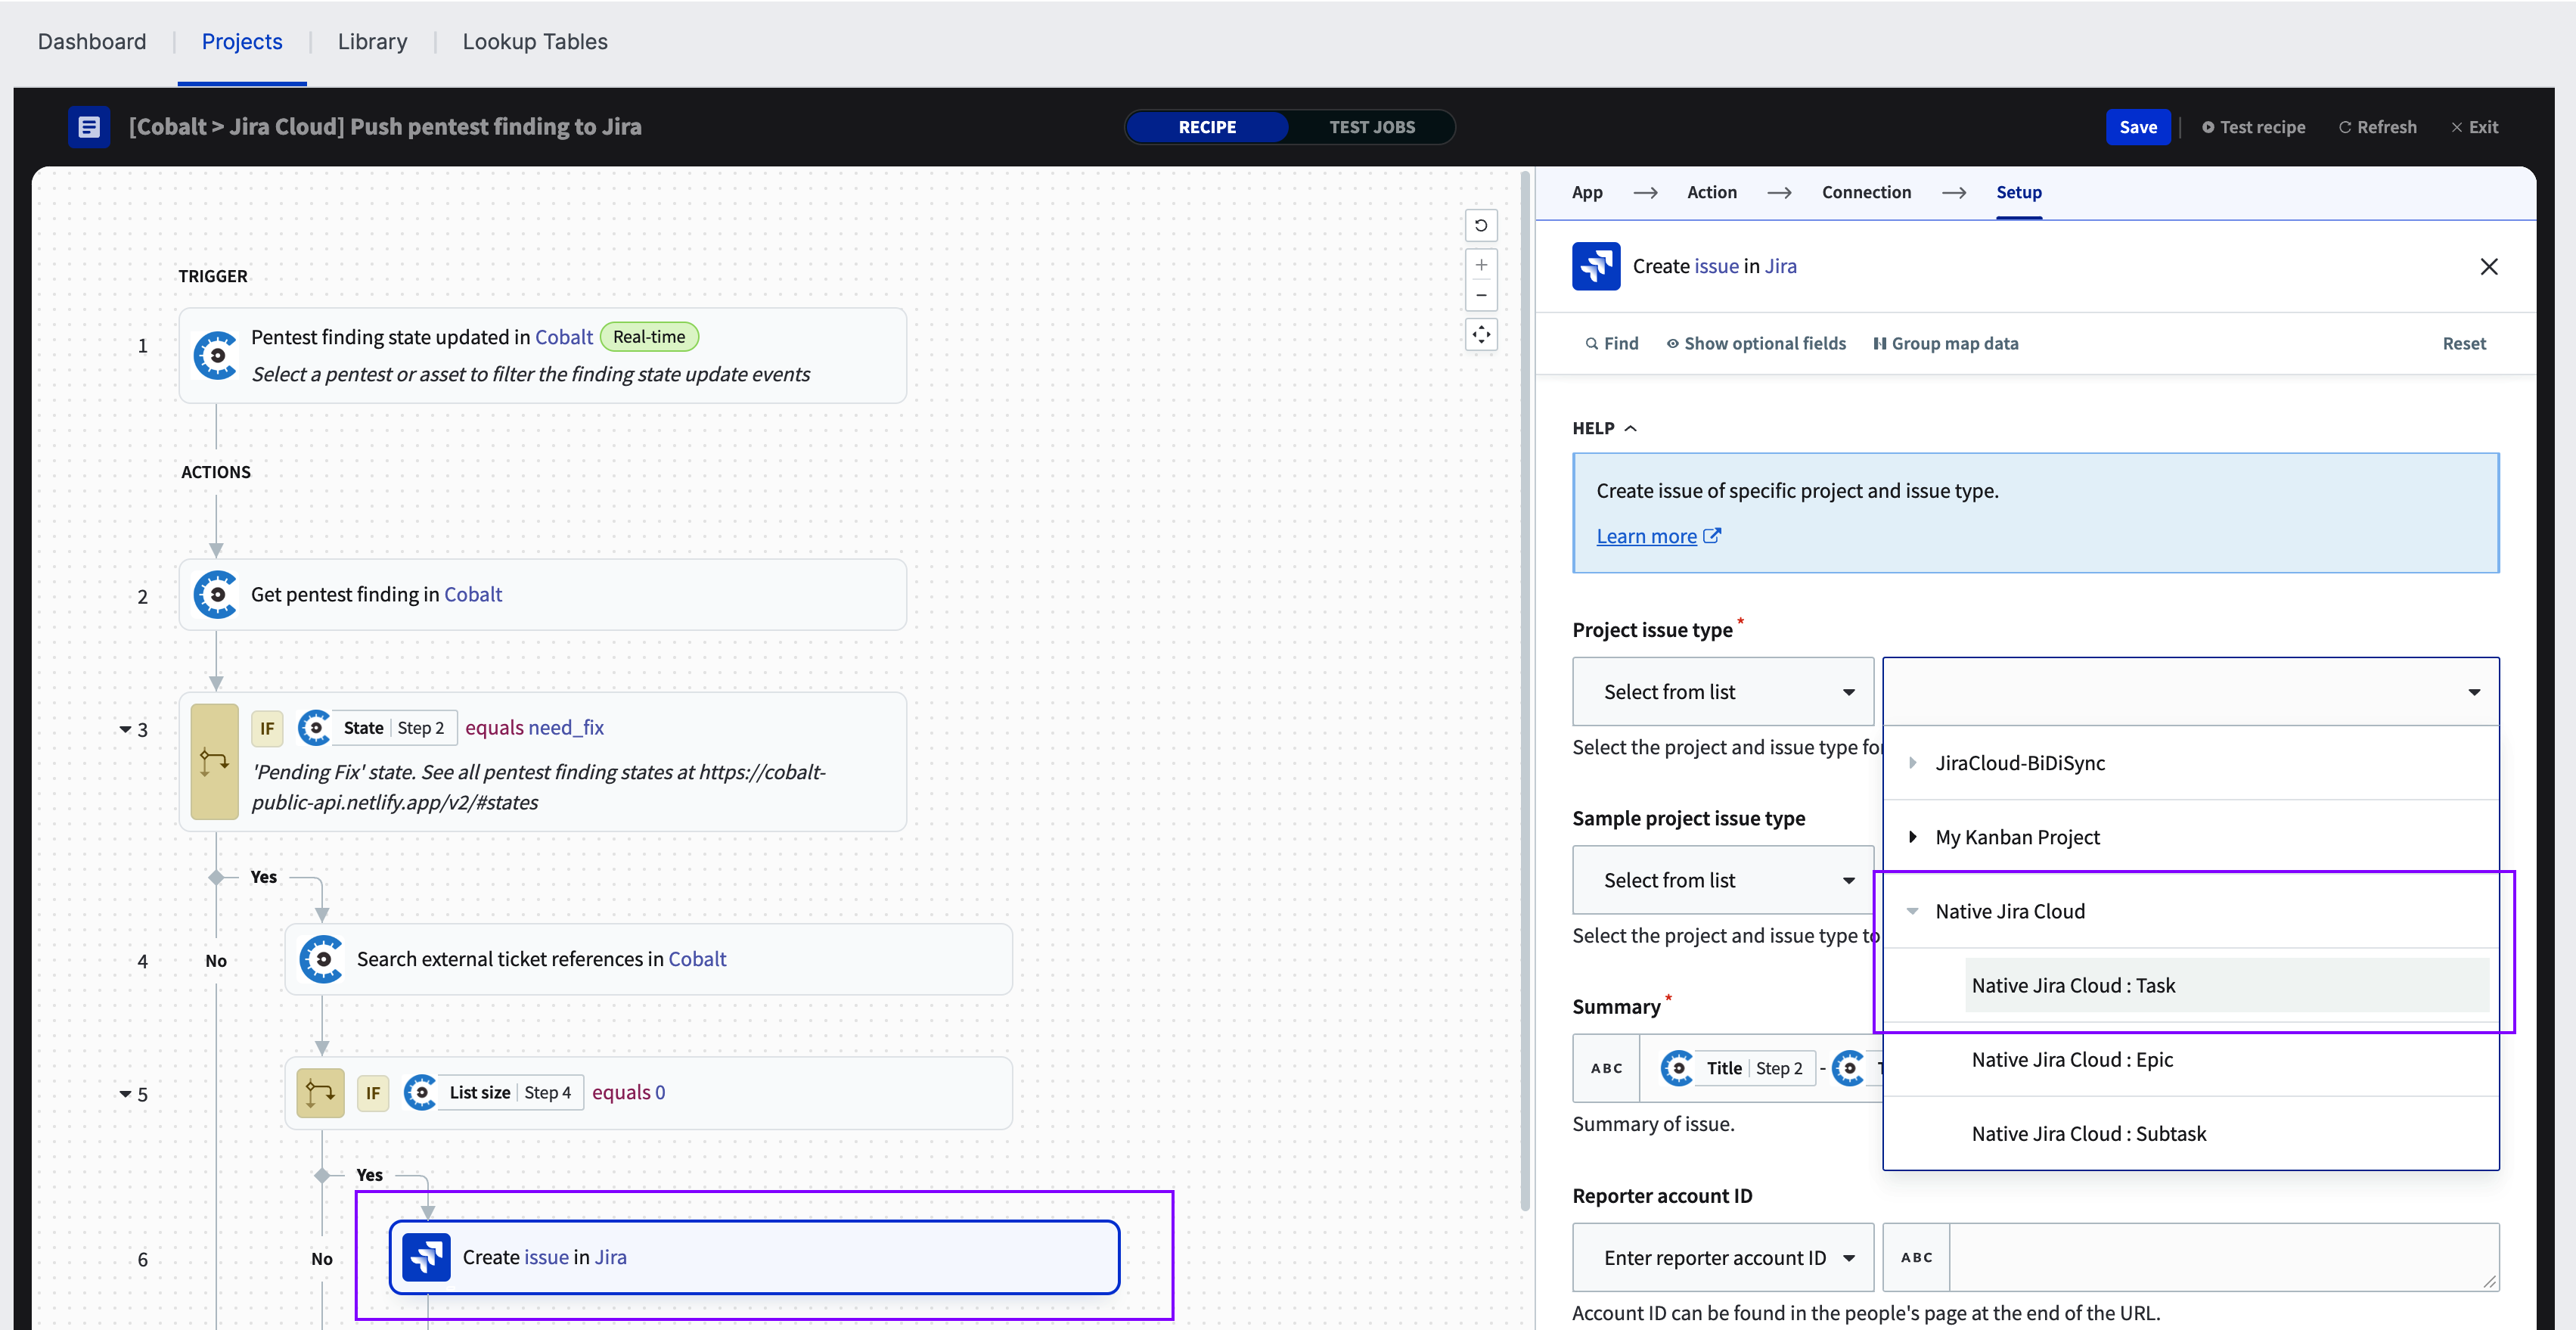The width and height of the screenshot is (2576, 1330).
Task: Select the Create issue in Jira step card
Action: 754,1257
